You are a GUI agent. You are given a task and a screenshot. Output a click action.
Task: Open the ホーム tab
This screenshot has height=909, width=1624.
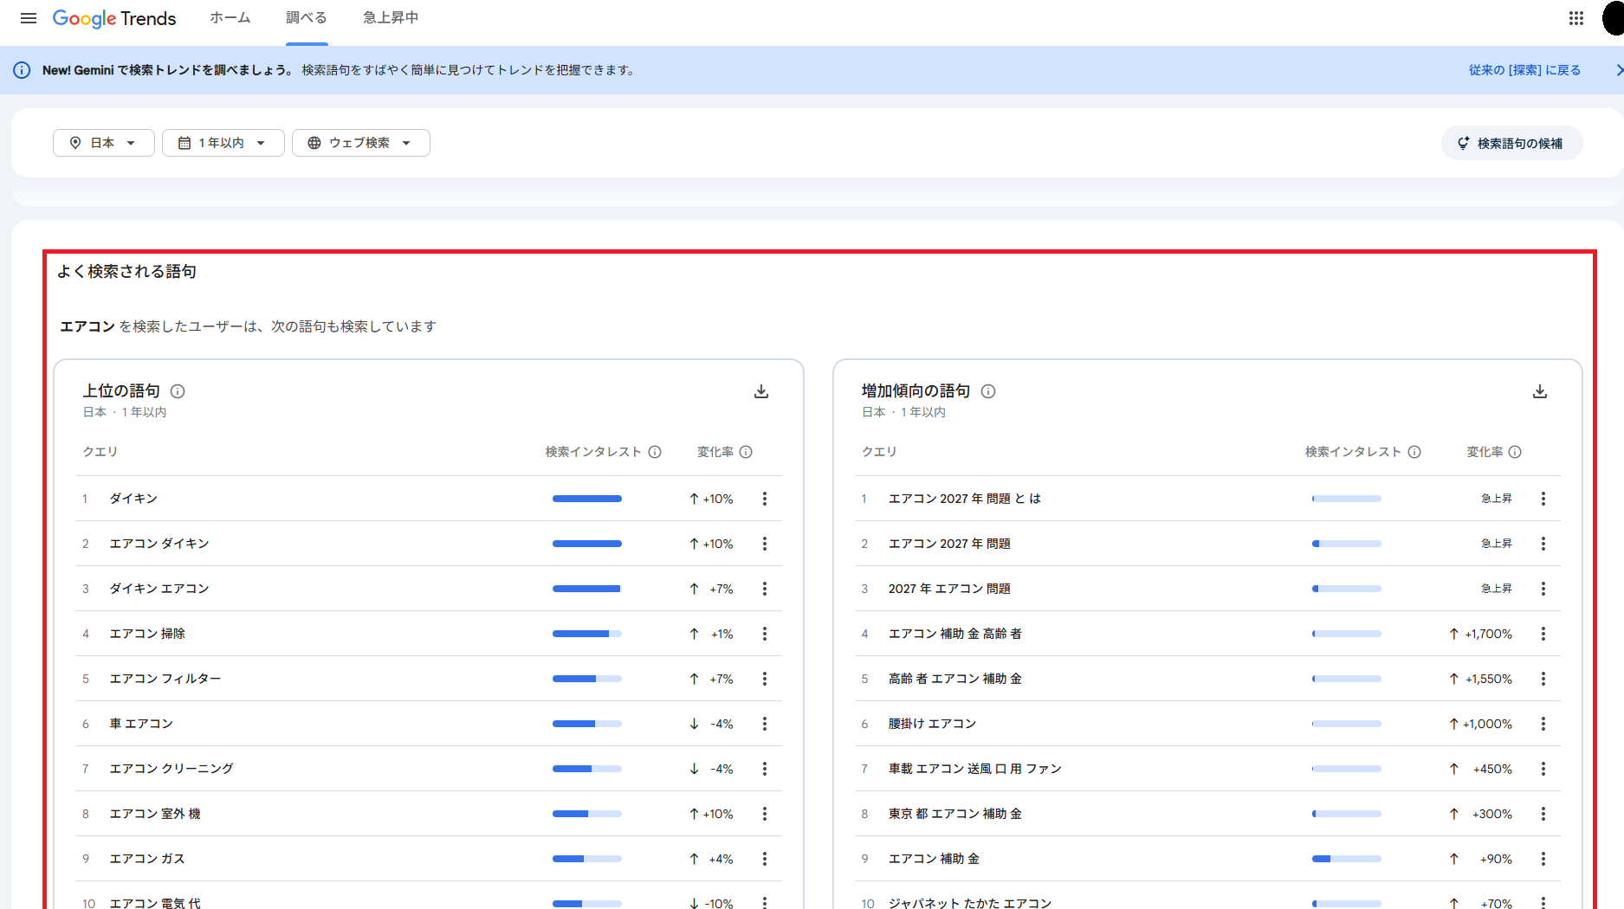230,18
